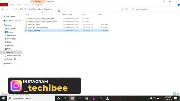Open the taskbar clock and date
This screenshot has width=180, height=101.
pos(168,98)
